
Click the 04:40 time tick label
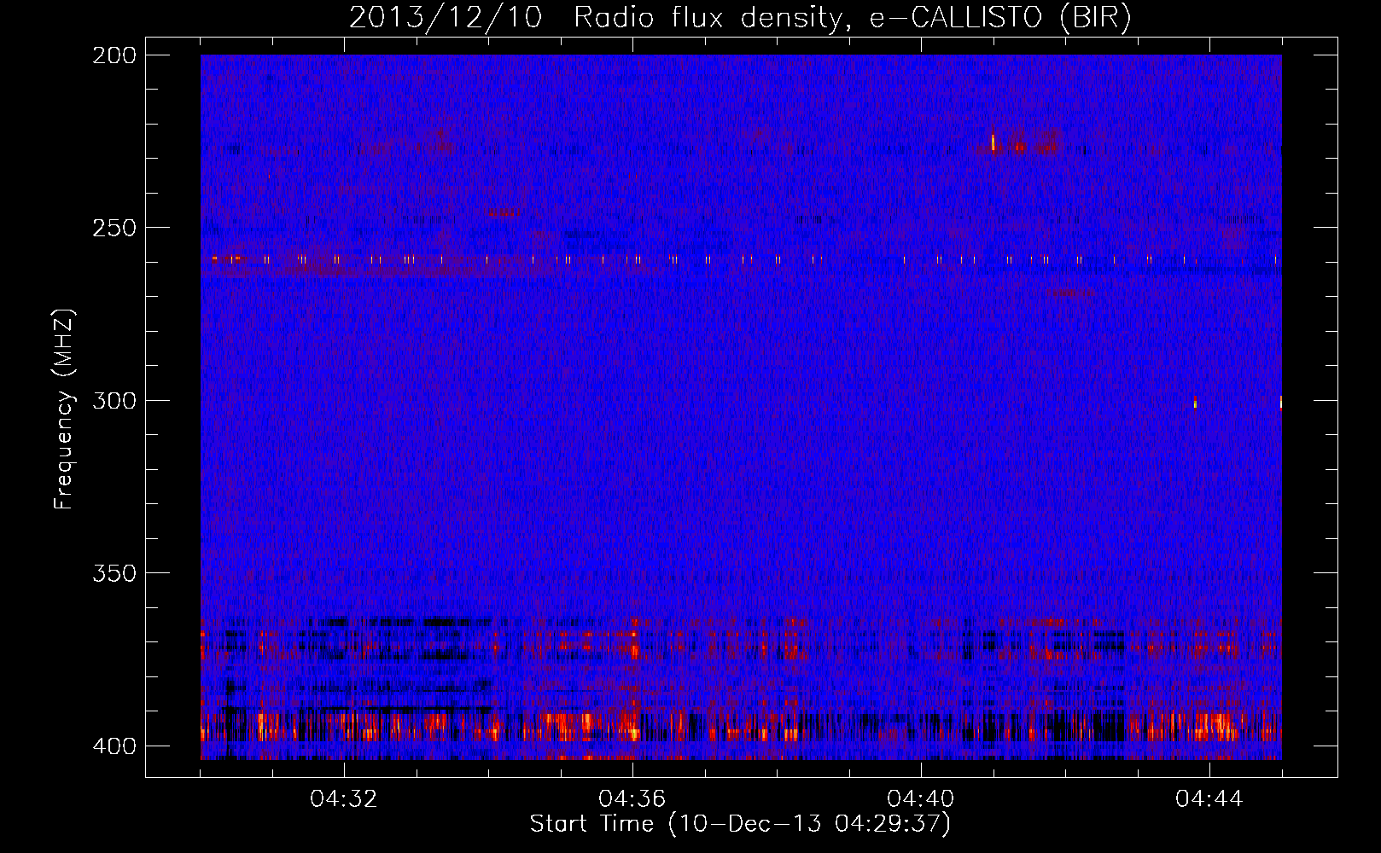coord(921,799)
